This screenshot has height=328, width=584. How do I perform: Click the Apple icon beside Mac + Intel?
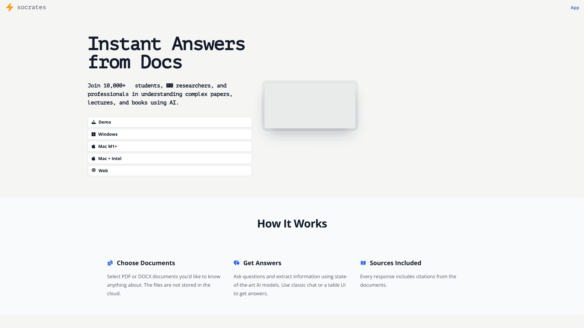click(94, 158)
